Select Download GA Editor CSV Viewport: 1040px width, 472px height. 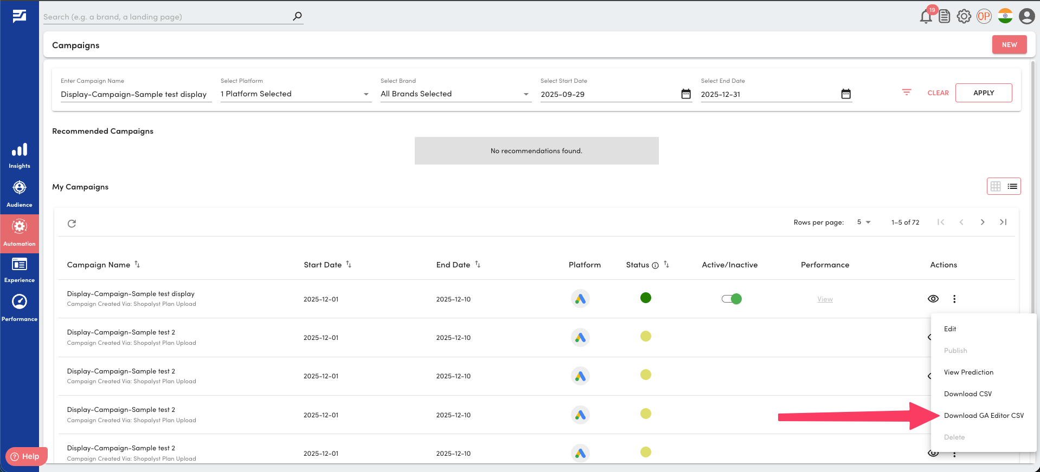(984, 416)
